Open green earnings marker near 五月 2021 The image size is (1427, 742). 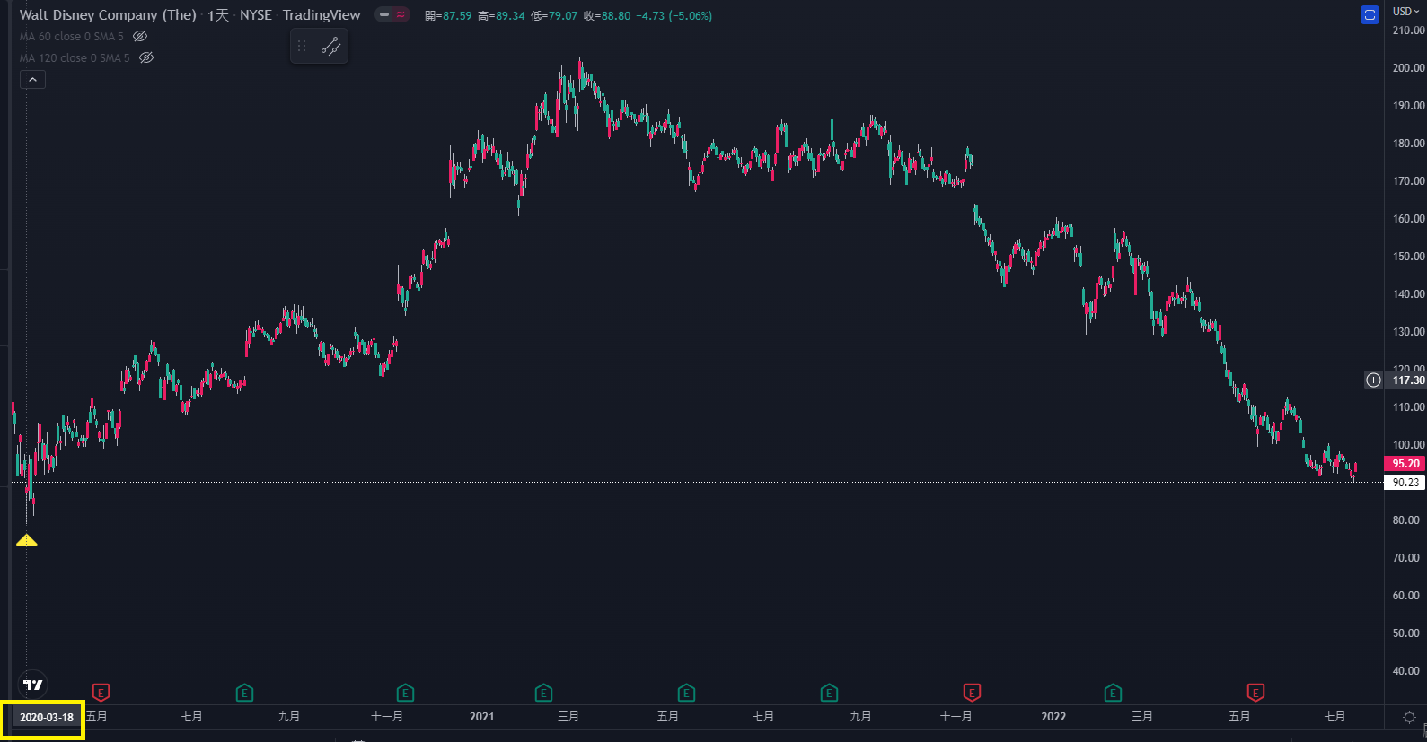pos(686,693)
